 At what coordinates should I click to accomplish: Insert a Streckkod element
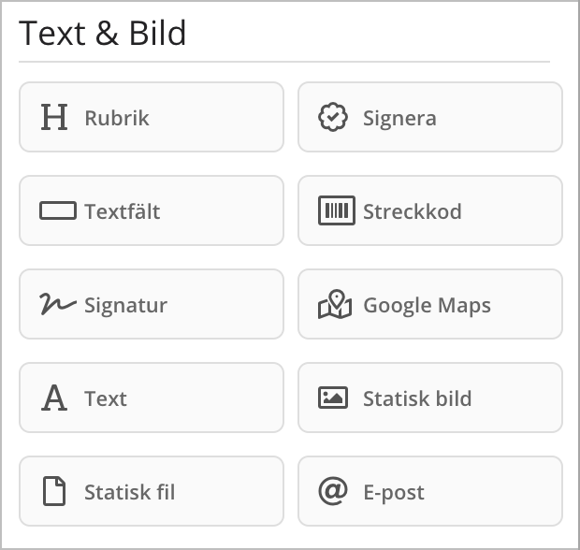pyautogui.click(x=430, y=210)
